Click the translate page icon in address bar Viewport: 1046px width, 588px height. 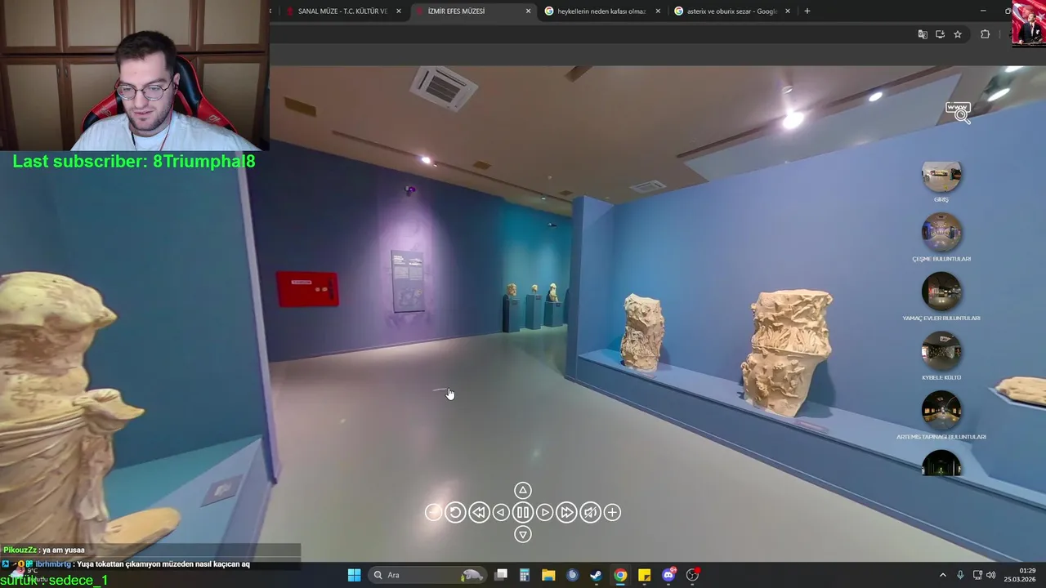pos(923,34)
